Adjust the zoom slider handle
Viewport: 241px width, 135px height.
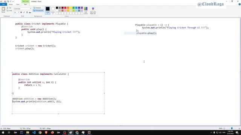pos(232,128)
